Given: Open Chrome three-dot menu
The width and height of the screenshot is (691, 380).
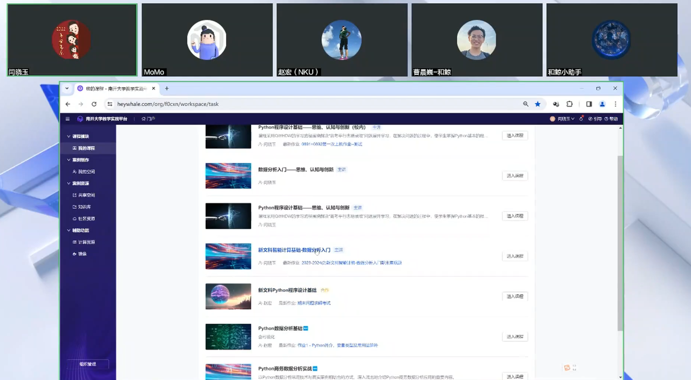Looking at the screenshot, I should 615,104.
